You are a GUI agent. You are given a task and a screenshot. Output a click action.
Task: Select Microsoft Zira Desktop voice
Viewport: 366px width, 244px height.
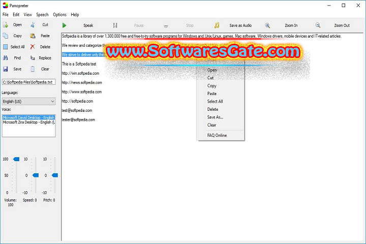(x=28, y=122)
